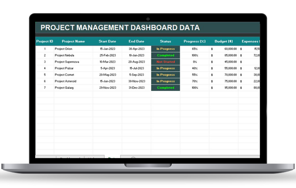The image size is (296, 188).
Task: Click the Project ID column header
Action: (44, 41)
